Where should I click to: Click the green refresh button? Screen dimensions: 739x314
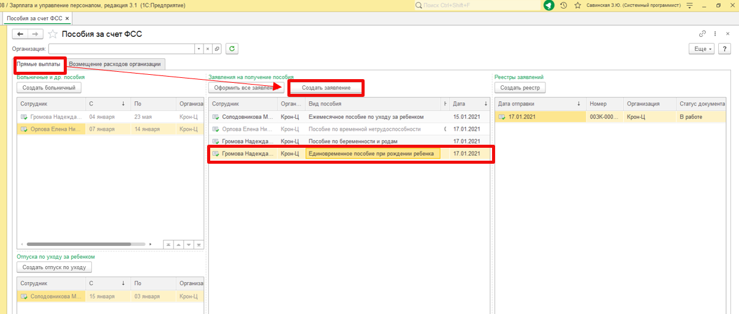click(232, 49)
